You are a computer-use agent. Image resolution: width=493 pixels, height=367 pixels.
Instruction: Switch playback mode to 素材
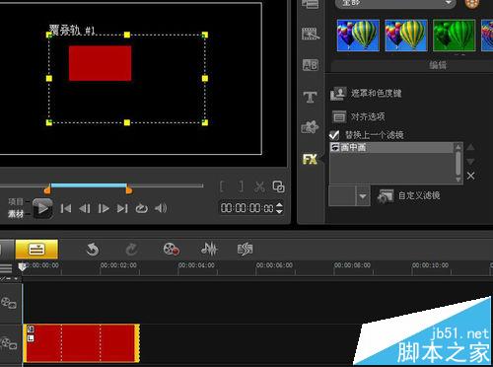(x=16, y=214)
